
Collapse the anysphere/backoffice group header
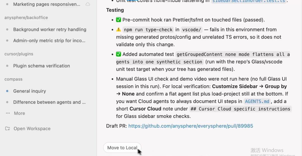tap(26, 18)
